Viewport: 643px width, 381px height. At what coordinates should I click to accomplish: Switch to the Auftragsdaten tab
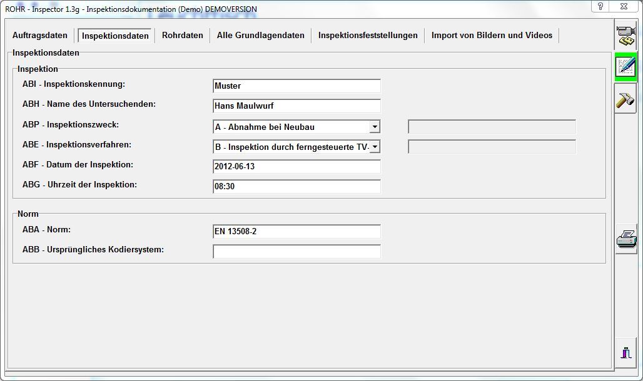pyautogui.click(x=40, y=36)
